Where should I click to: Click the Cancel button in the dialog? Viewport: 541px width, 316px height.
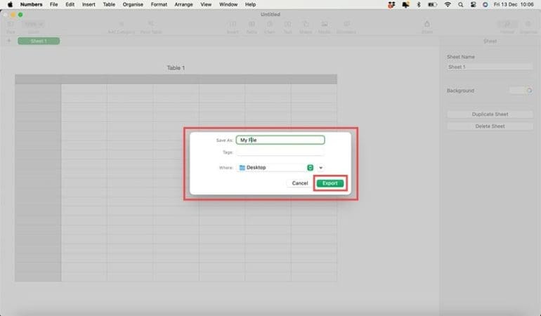300,183
